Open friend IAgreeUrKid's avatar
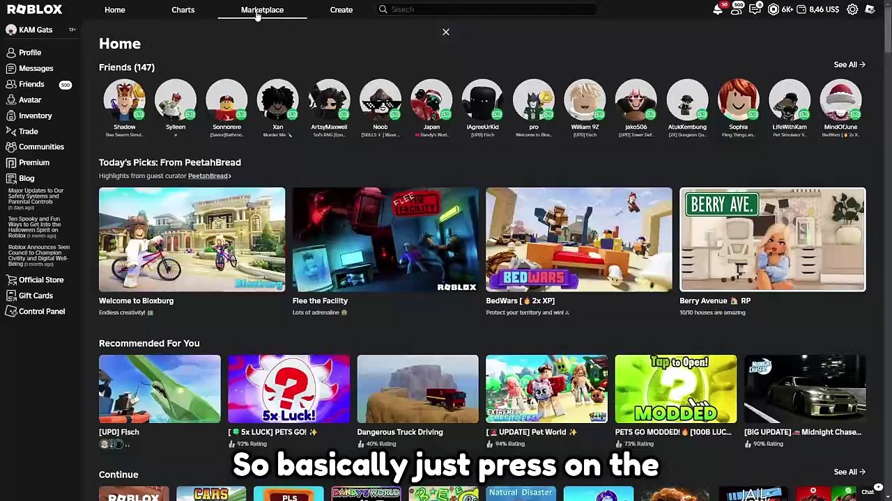The height and width of the screenshot is (501, 892). (x=482, y=100)
